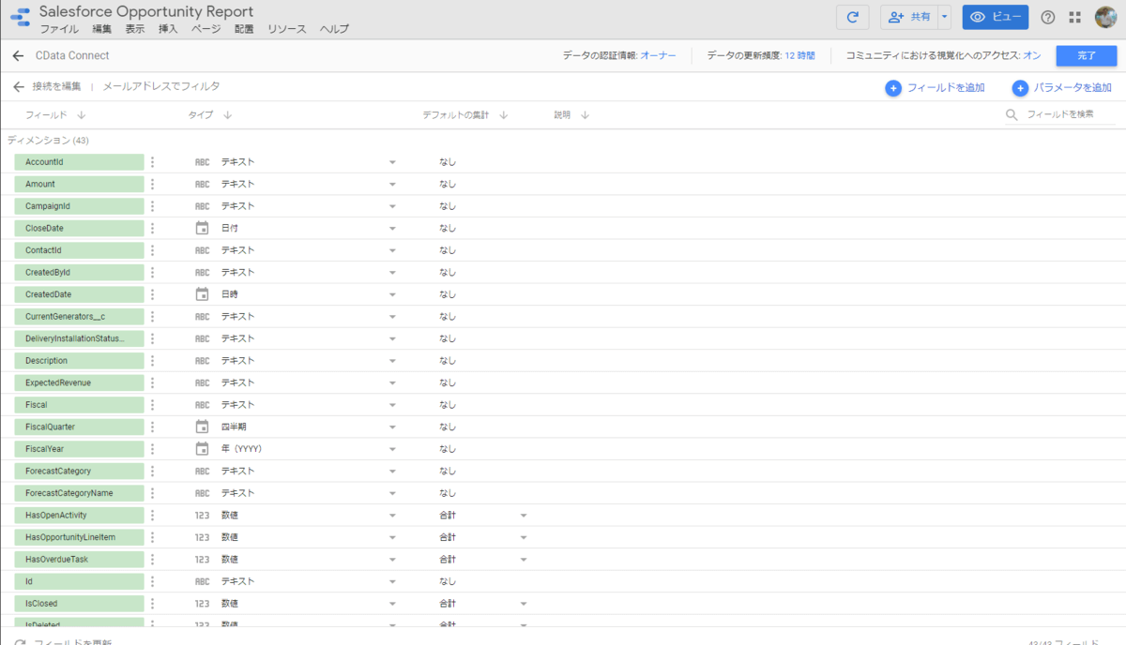Select the ForecastCategoryName field chip
The width and height of the screenshot is (1126, 645).
(x=79, y=493)
